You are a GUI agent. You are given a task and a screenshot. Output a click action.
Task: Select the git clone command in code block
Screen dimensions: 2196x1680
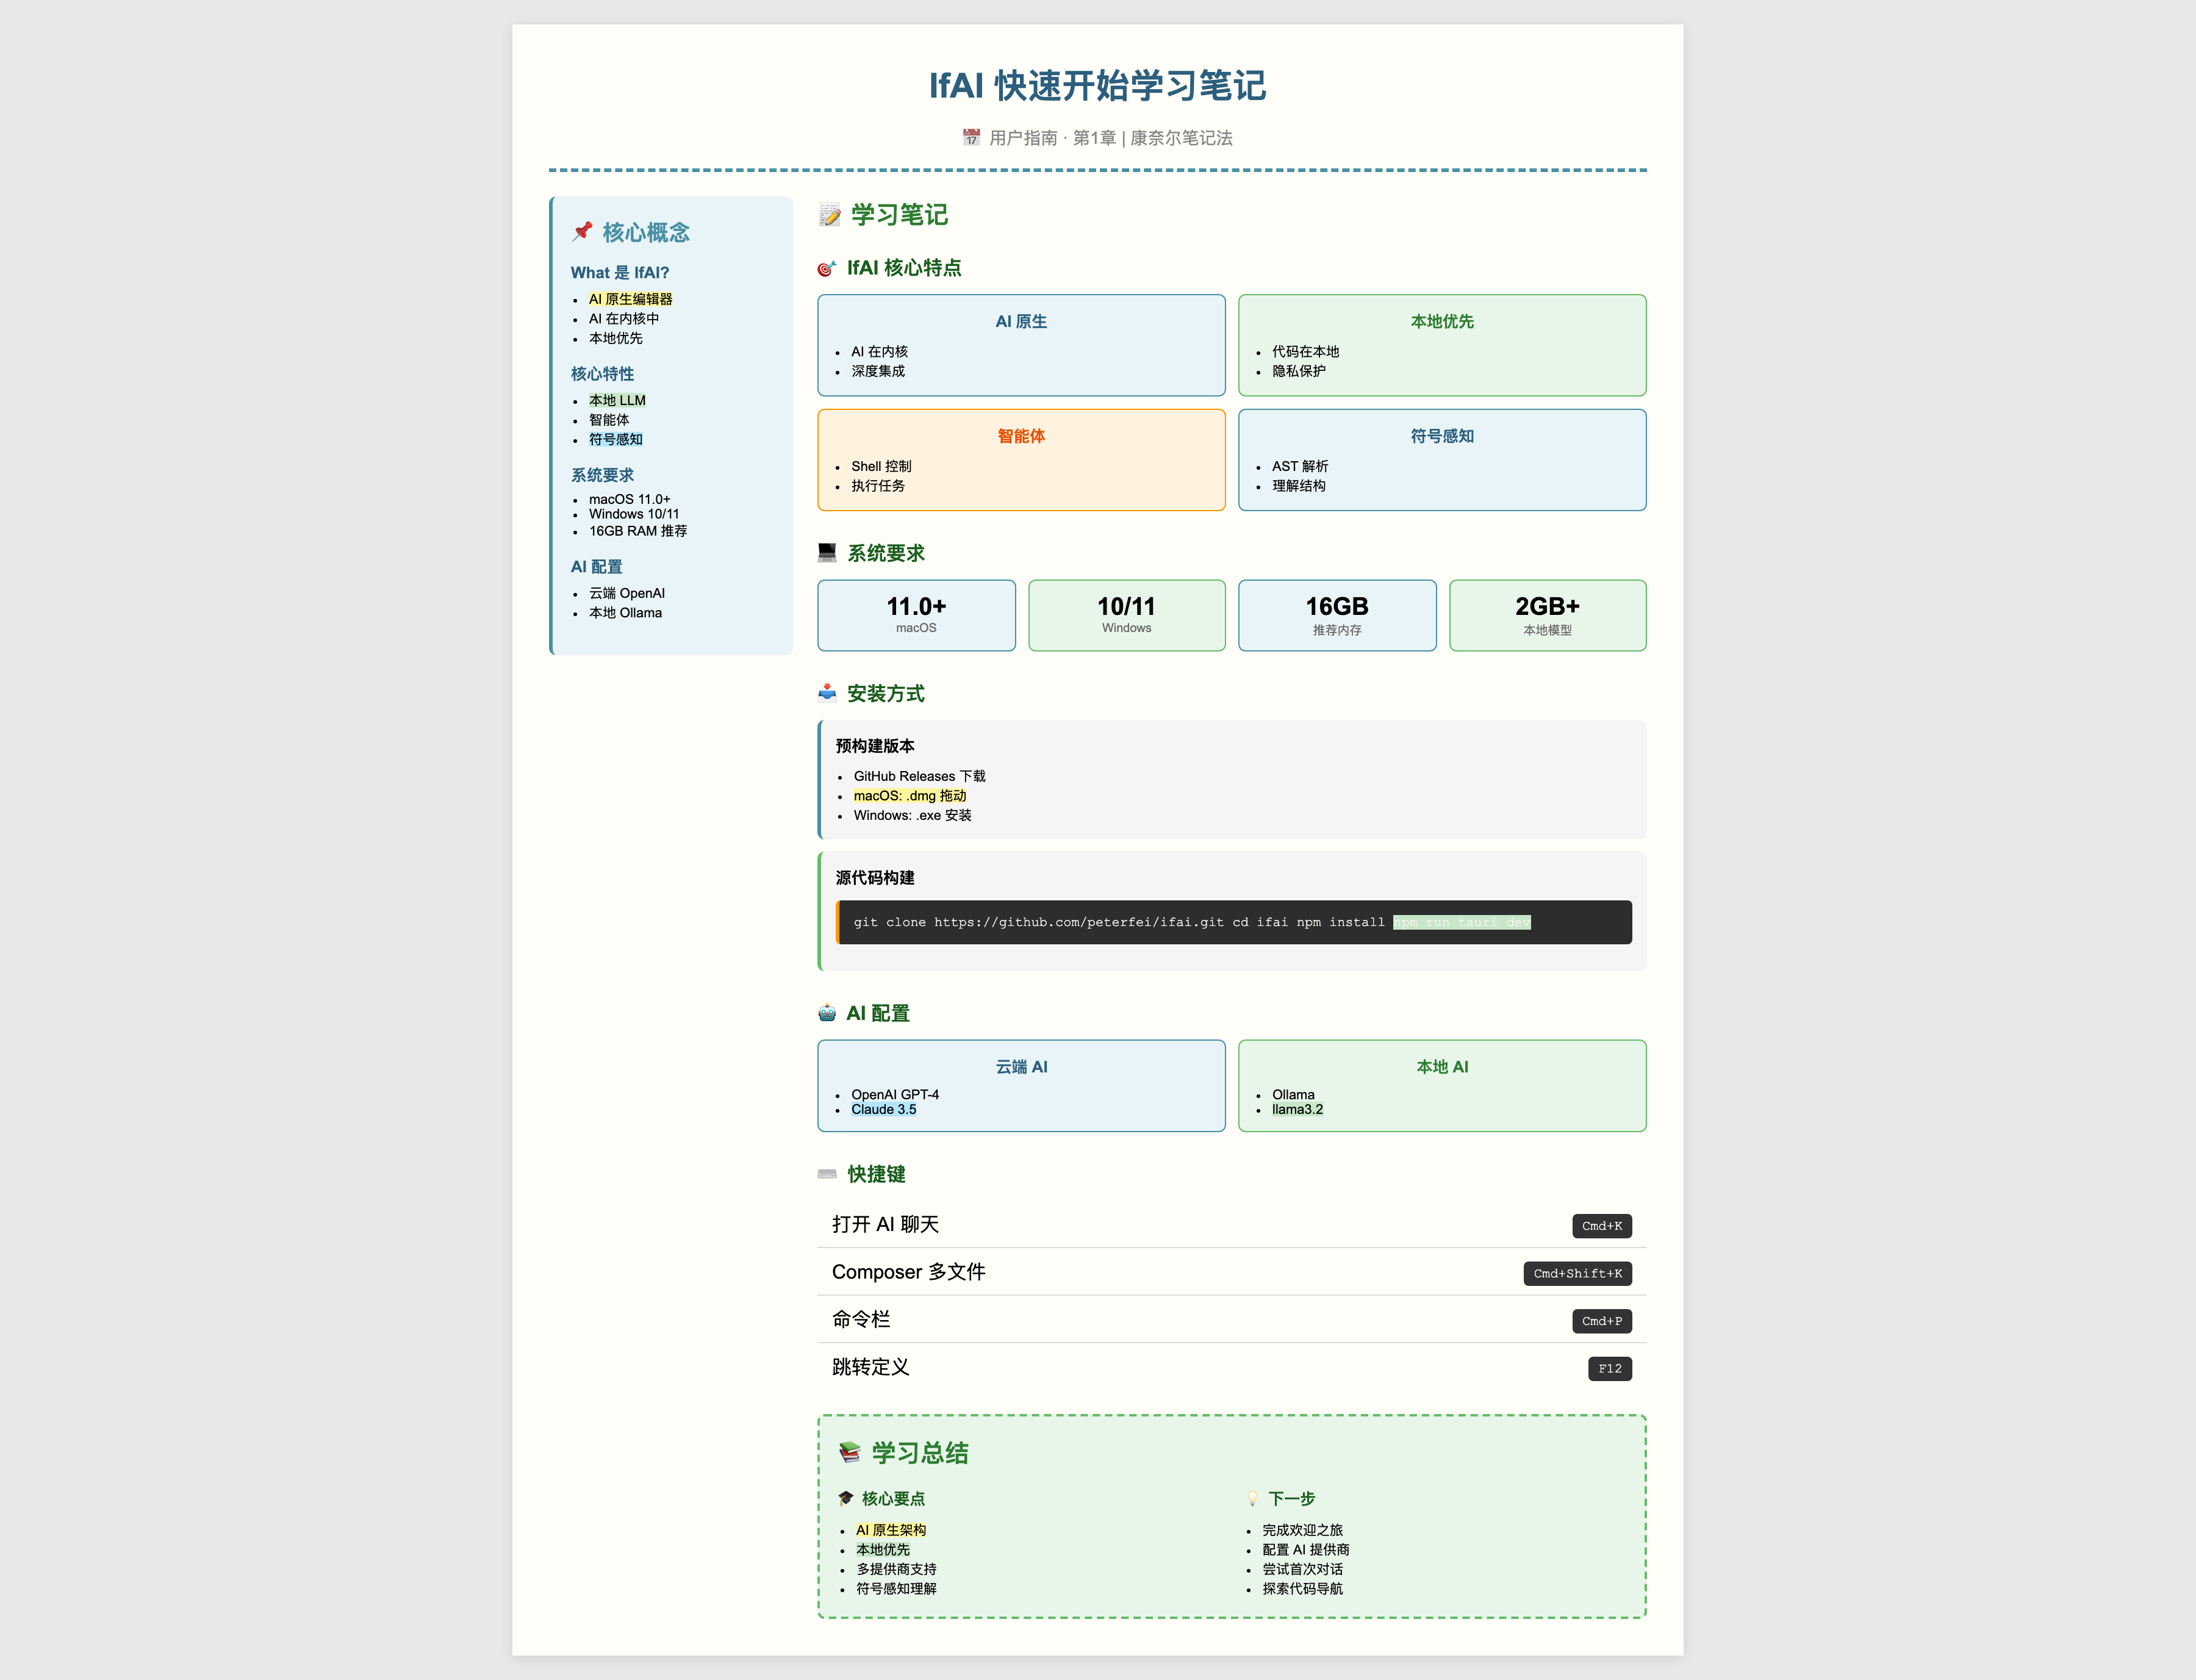coord(1038,922)
